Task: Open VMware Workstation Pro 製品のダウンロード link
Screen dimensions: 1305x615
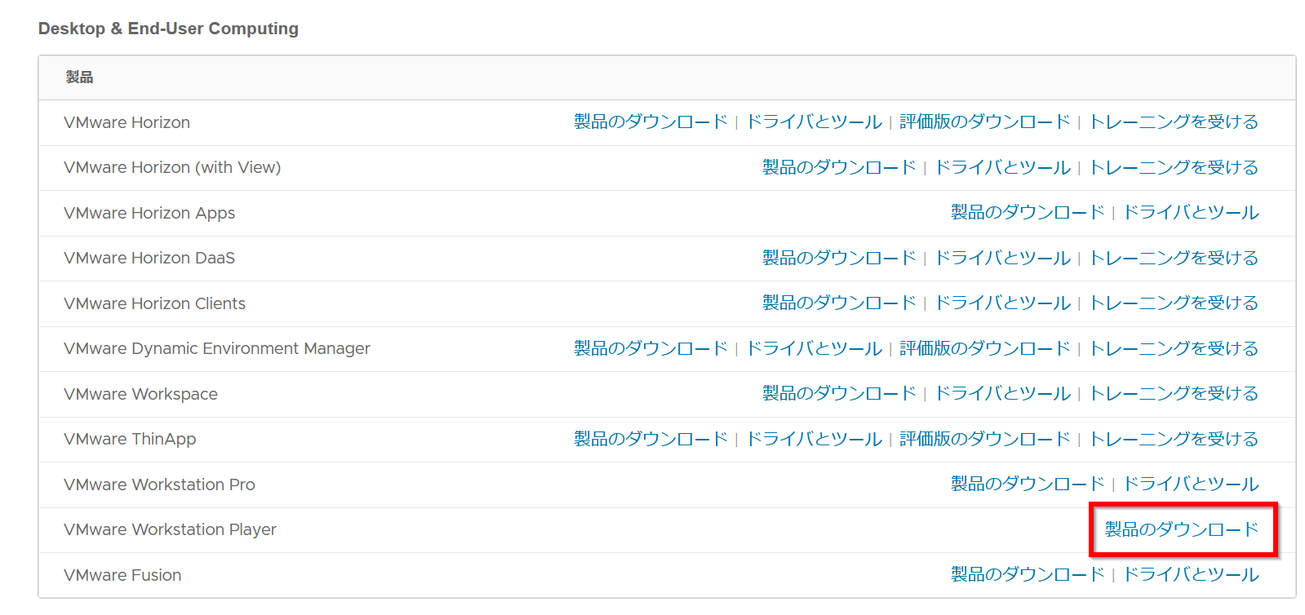Action: click(1028, 484)
